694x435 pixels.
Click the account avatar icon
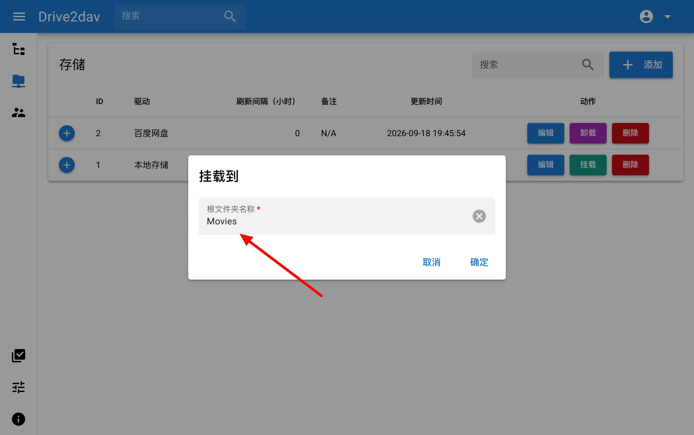click(x=646, y=17)
